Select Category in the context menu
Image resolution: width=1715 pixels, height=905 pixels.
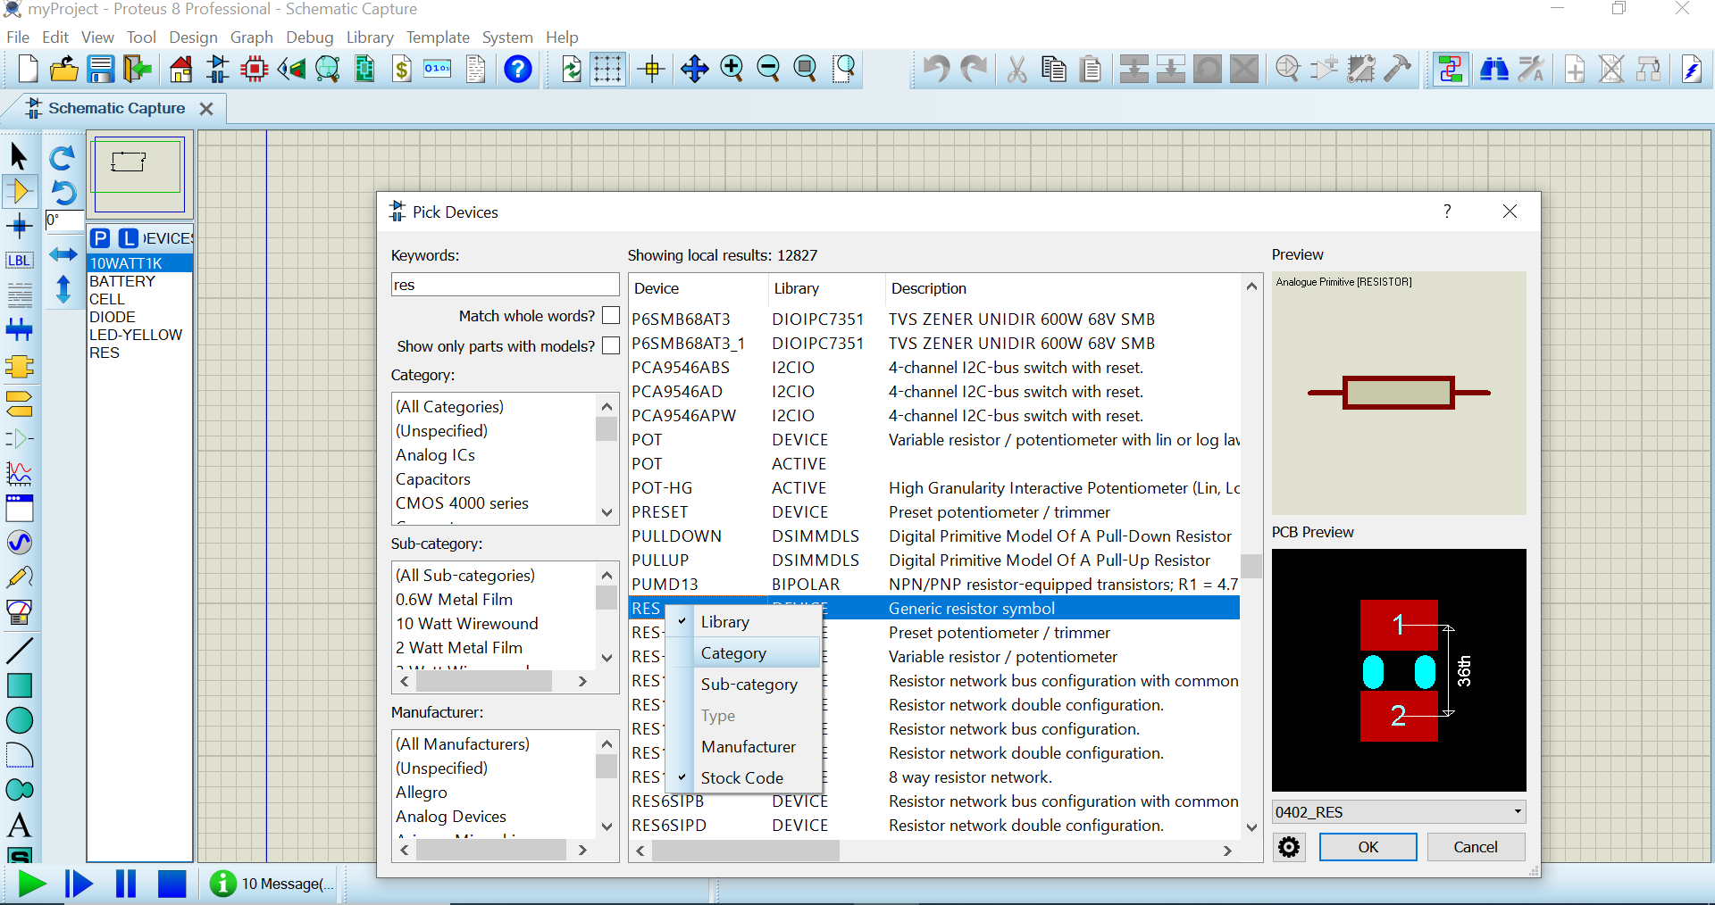pyautogui.click(x=733, y=653)
